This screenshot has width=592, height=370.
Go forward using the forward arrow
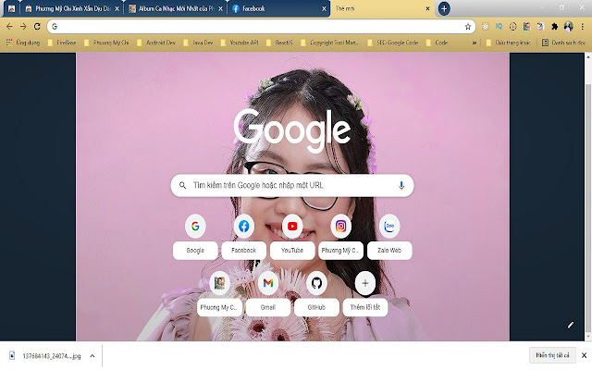(x=23, y=27)
